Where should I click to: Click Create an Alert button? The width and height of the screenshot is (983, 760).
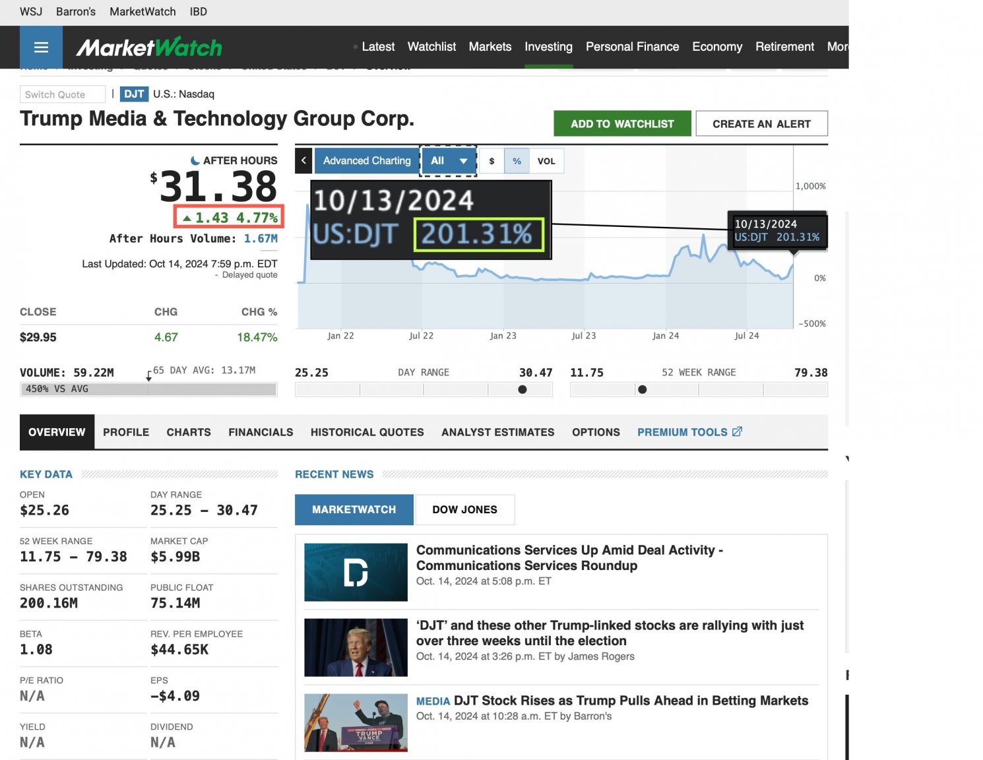(761, 123)
